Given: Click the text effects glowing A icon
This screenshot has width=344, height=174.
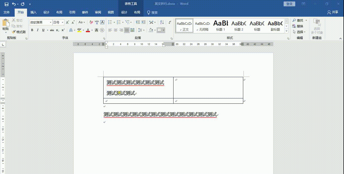Looking at the screenshot, I should (71, 30).
